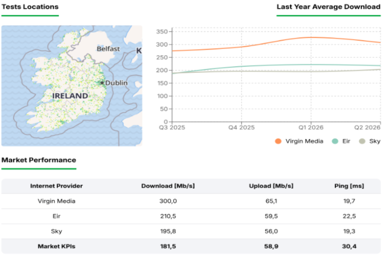Click Market KPIs upload value 58,9
Image resolution: width=388 pixels, height=258 pixels.
(x=271, y=246)
